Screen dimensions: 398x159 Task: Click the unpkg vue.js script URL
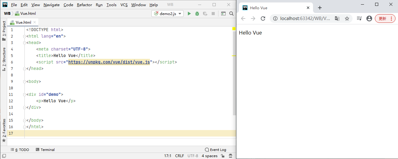[x=109, y=62]
